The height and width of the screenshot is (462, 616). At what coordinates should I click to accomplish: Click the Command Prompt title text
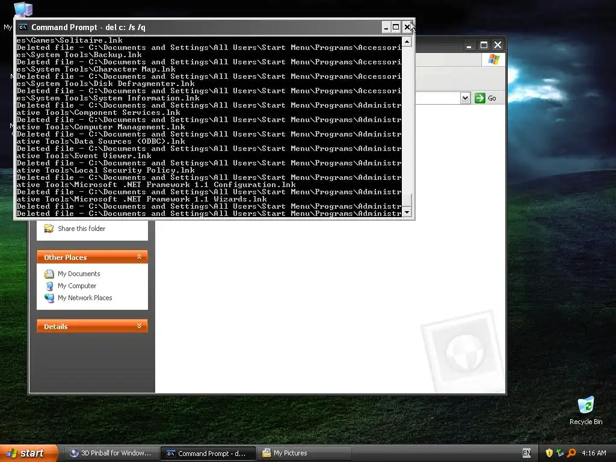[88, 27]
